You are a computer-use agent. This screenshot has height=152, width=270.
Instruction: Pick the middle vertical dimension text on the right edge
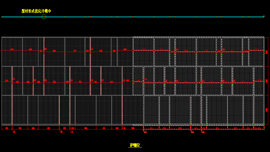coord(267,81)
